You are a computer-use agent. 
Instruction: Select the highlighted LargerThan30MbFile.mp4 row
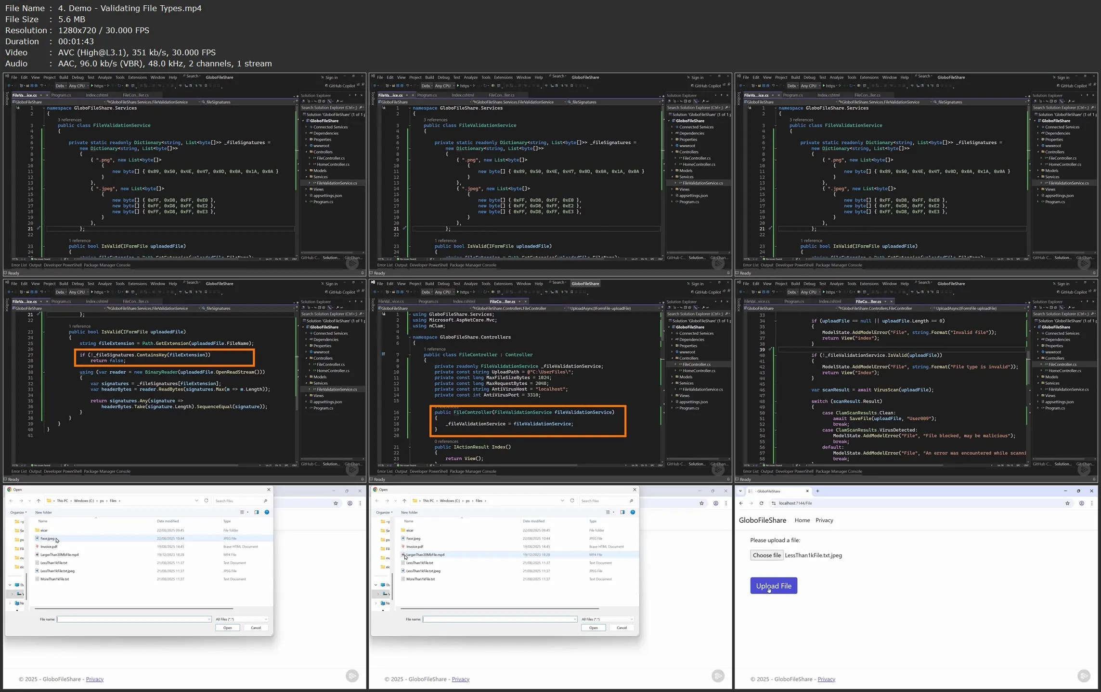tap(425, 555)
